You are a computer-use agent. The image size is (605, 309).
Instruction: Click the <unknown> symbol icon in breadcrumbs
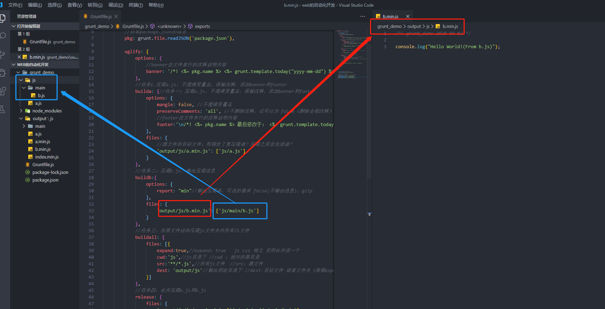[x=152, y=26]
